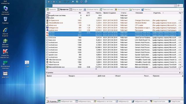
Task: Sort by the CPU column header
Action: point(88,13)
